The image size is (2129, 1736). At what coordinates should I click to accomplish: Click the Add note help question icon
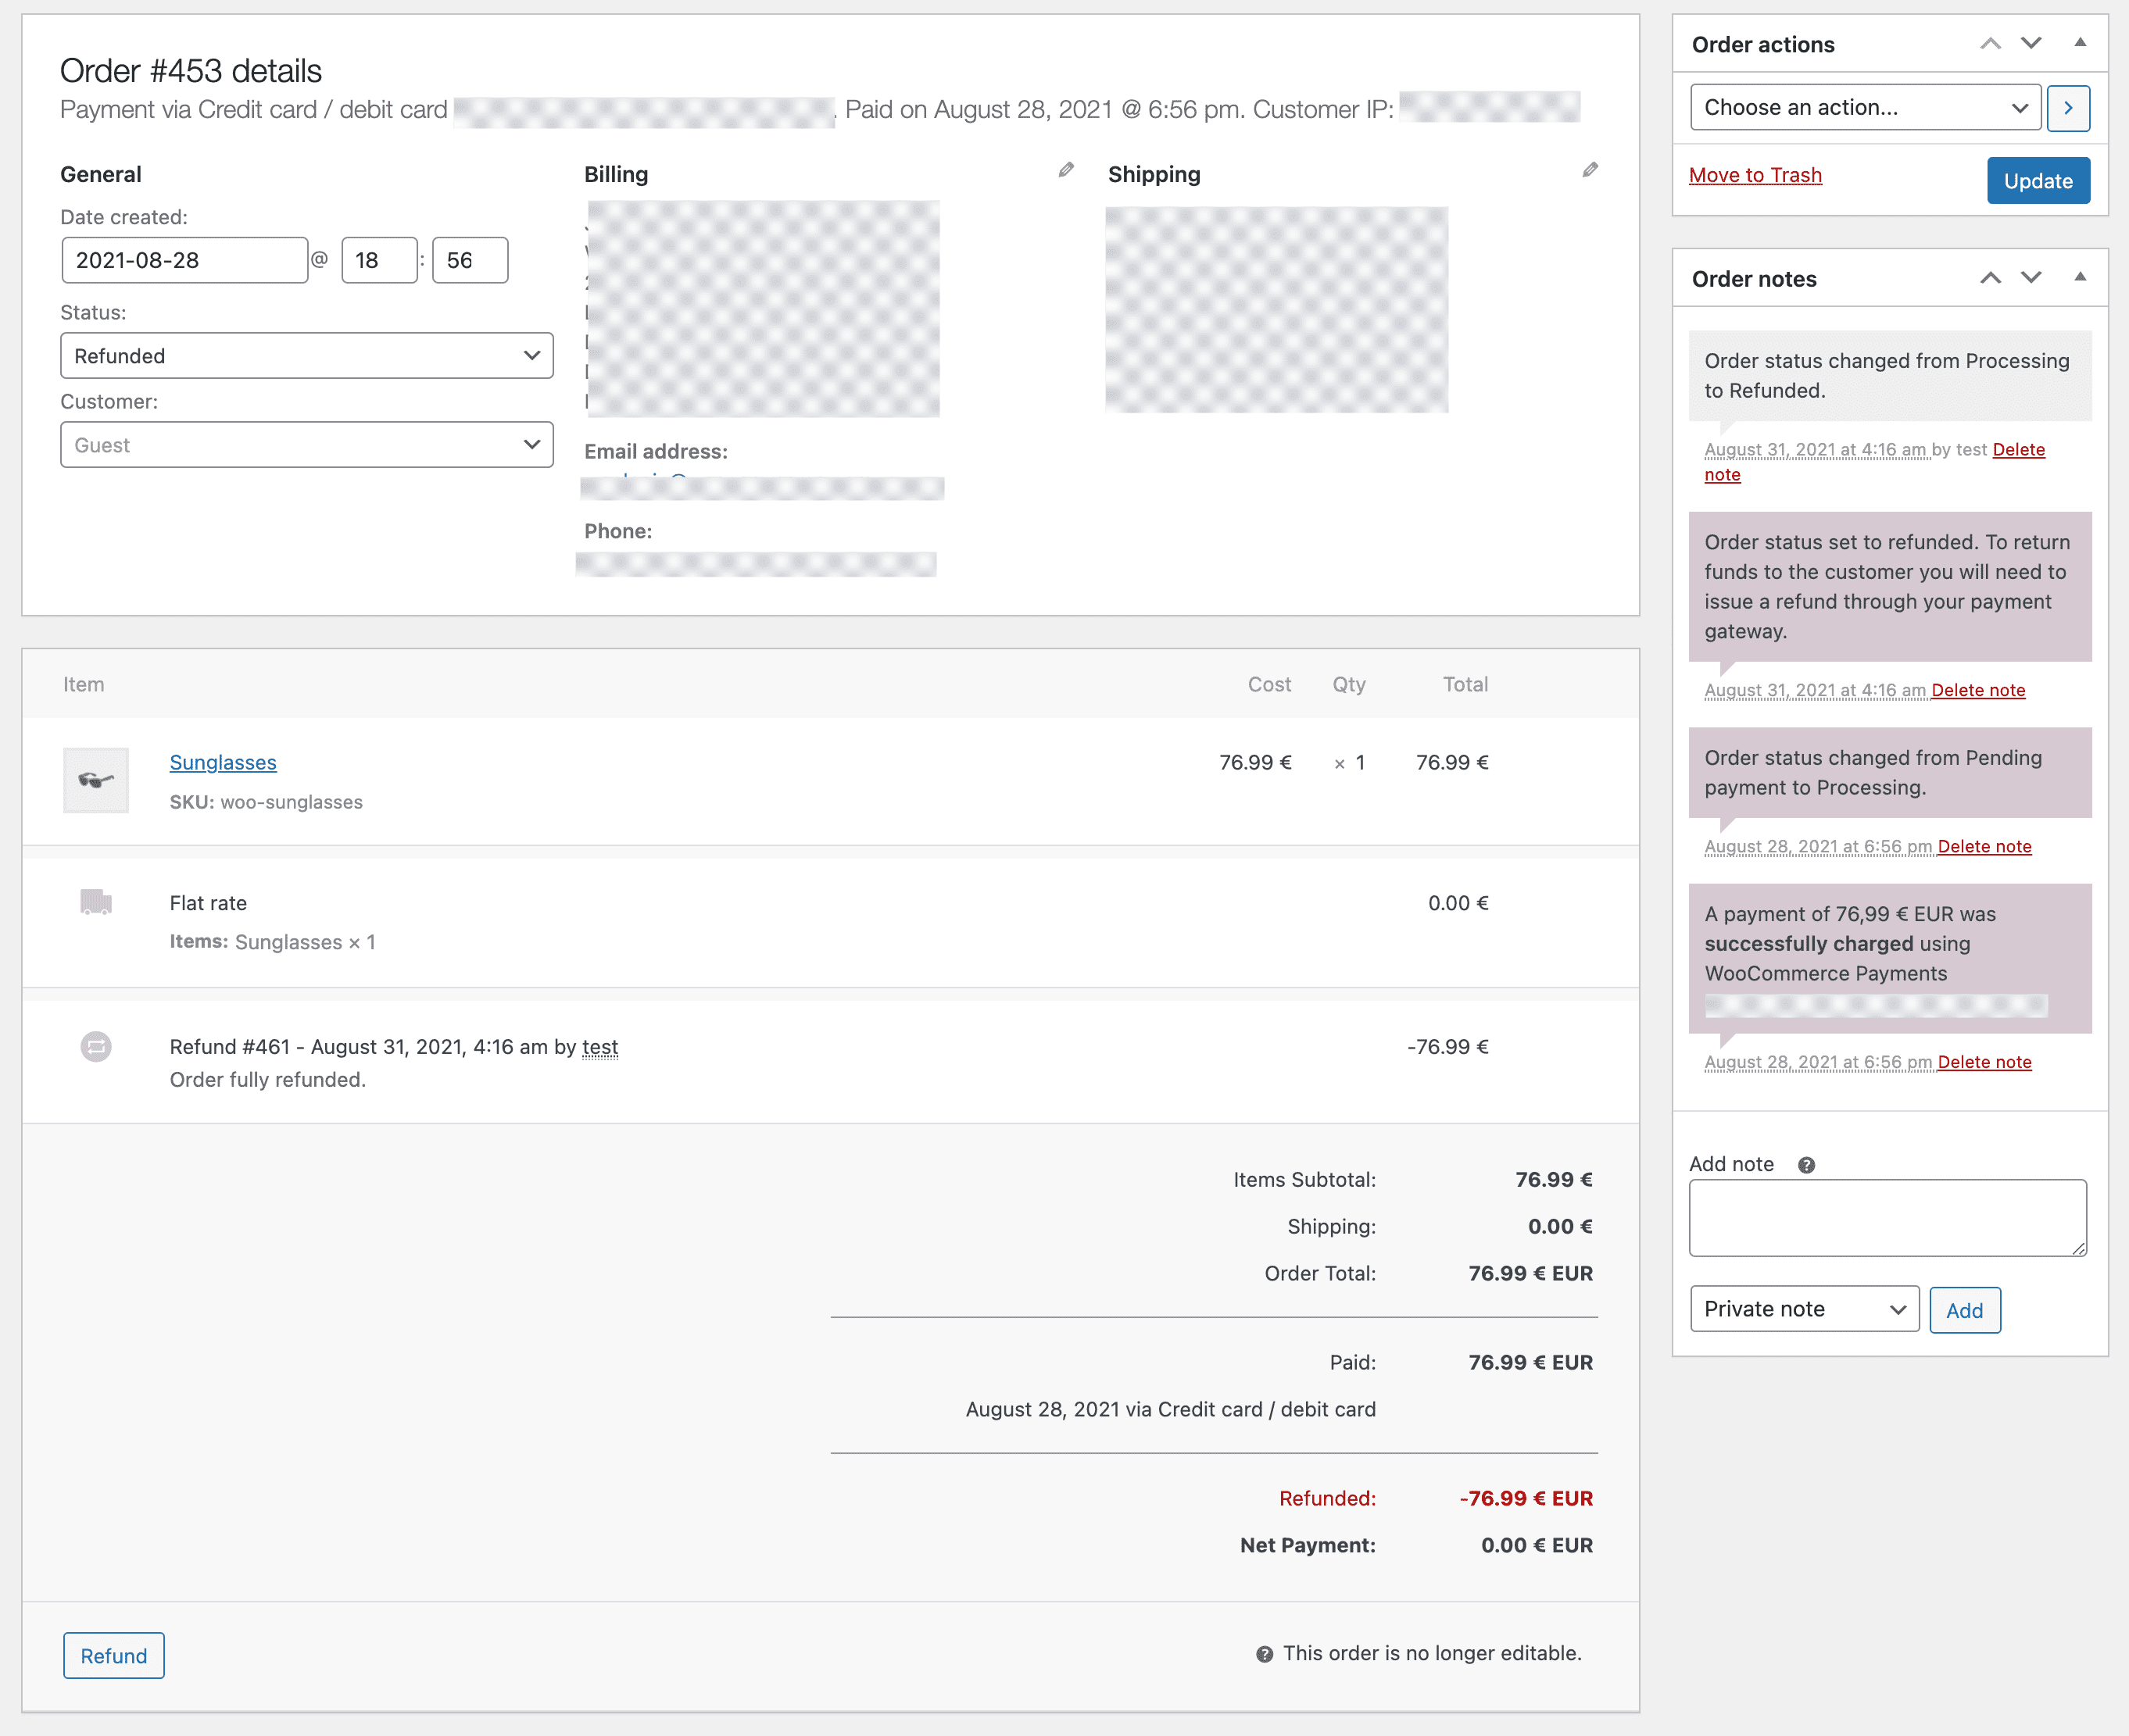click(1806, 1165)
